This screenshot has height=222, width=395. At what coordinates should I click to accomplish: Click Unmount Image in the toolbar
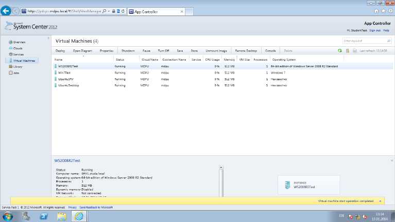click(x=216, y=51)
